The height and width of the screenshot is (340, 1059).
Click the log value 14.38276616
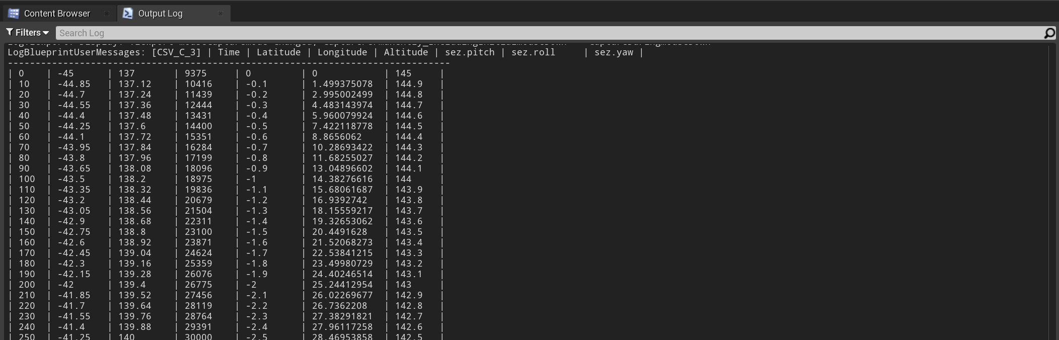tap(342, 179)
